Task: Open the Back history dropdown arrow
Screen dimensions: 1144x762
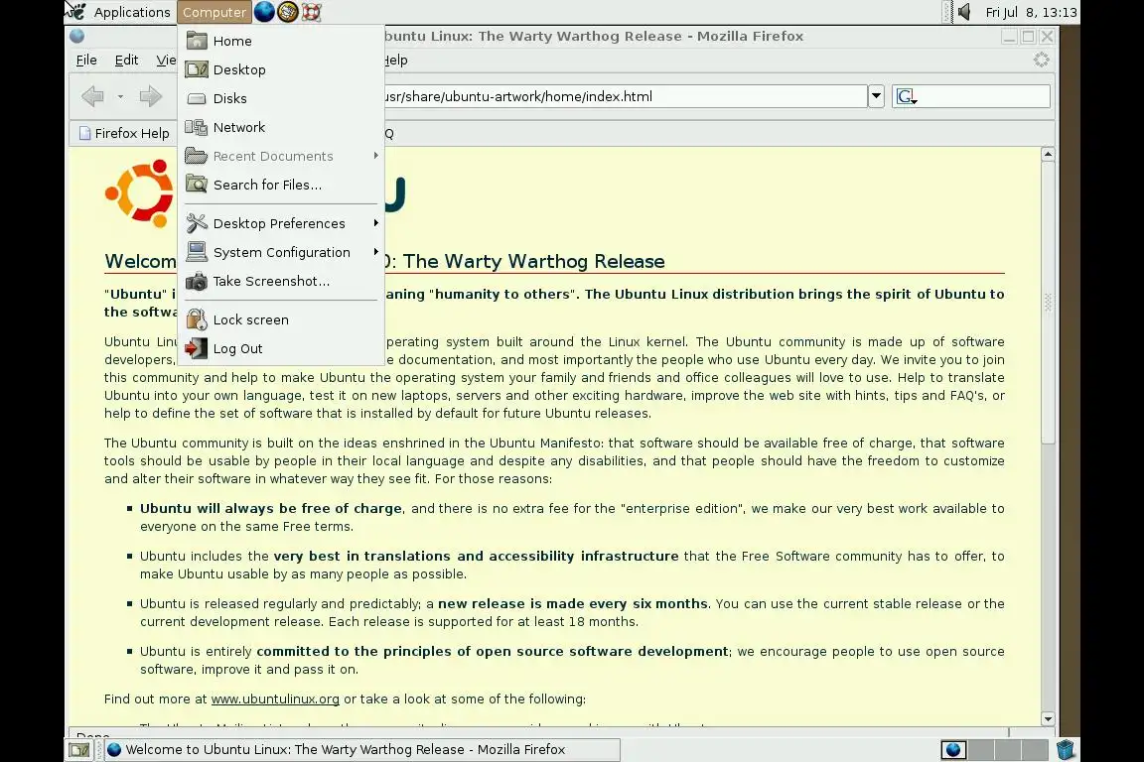Action: (120, 96)
